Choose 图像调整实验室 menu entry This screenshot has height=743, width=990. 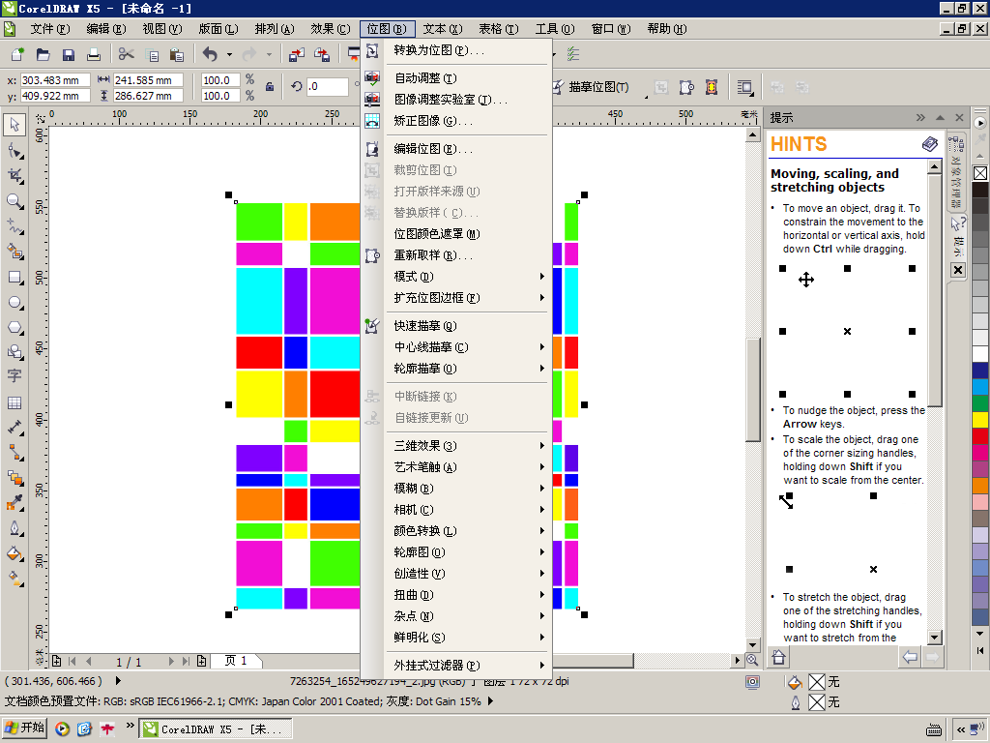pyautogui.click(x=456, y=100)
